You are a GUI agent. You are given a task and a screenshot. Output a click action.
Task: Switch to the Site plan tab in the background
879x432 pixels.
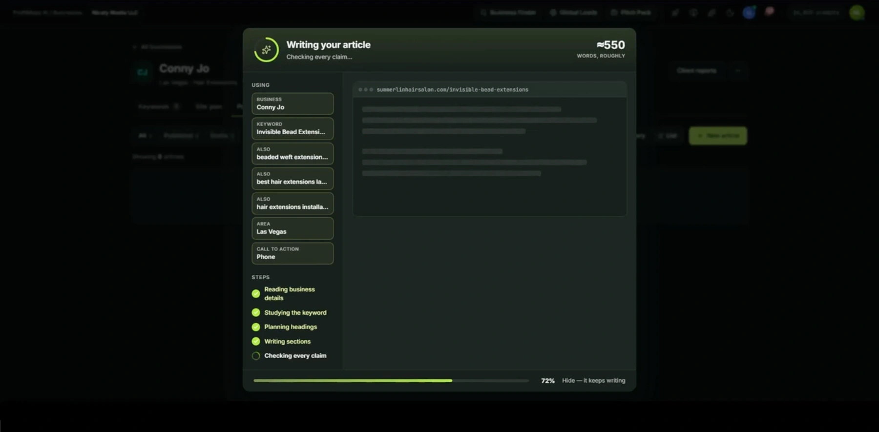[209, 106]
